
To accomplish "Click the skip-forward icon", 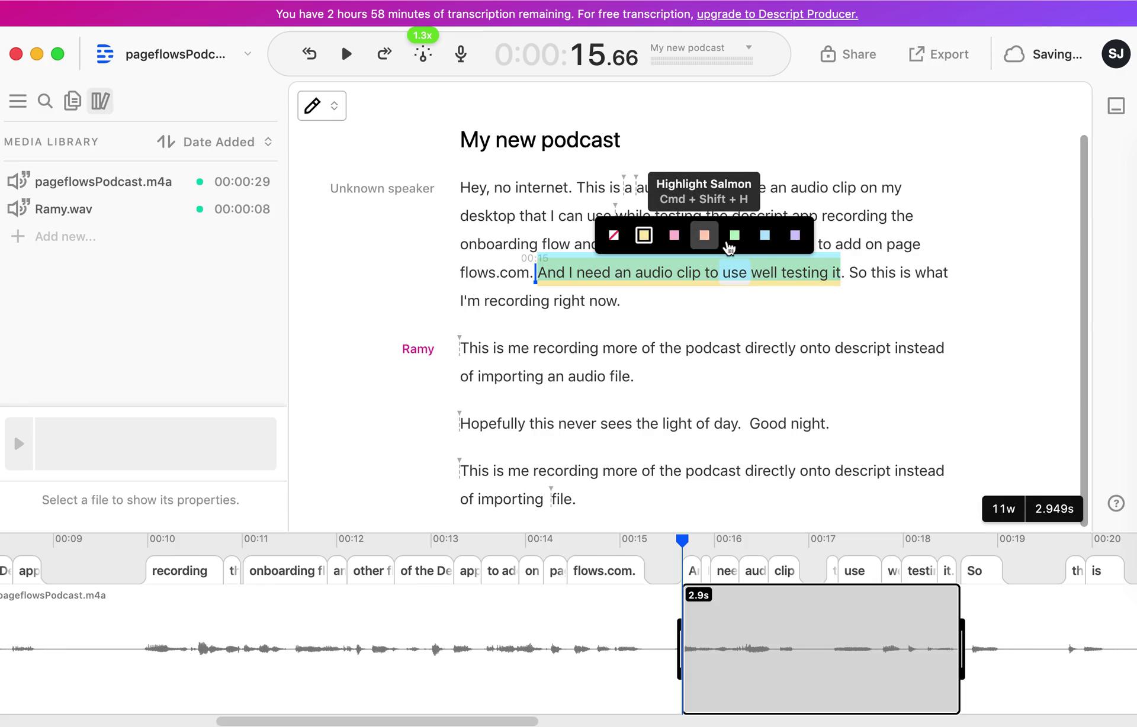I will tap(384, 54).
